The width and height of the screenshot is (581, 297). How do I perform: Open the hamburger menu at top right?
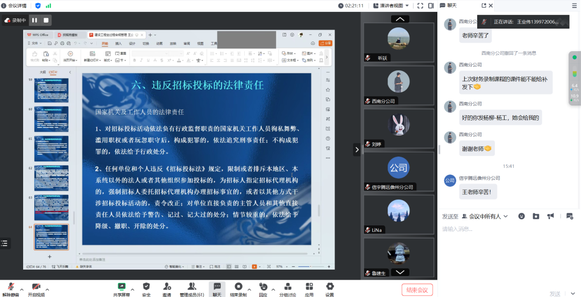point(575,5)
